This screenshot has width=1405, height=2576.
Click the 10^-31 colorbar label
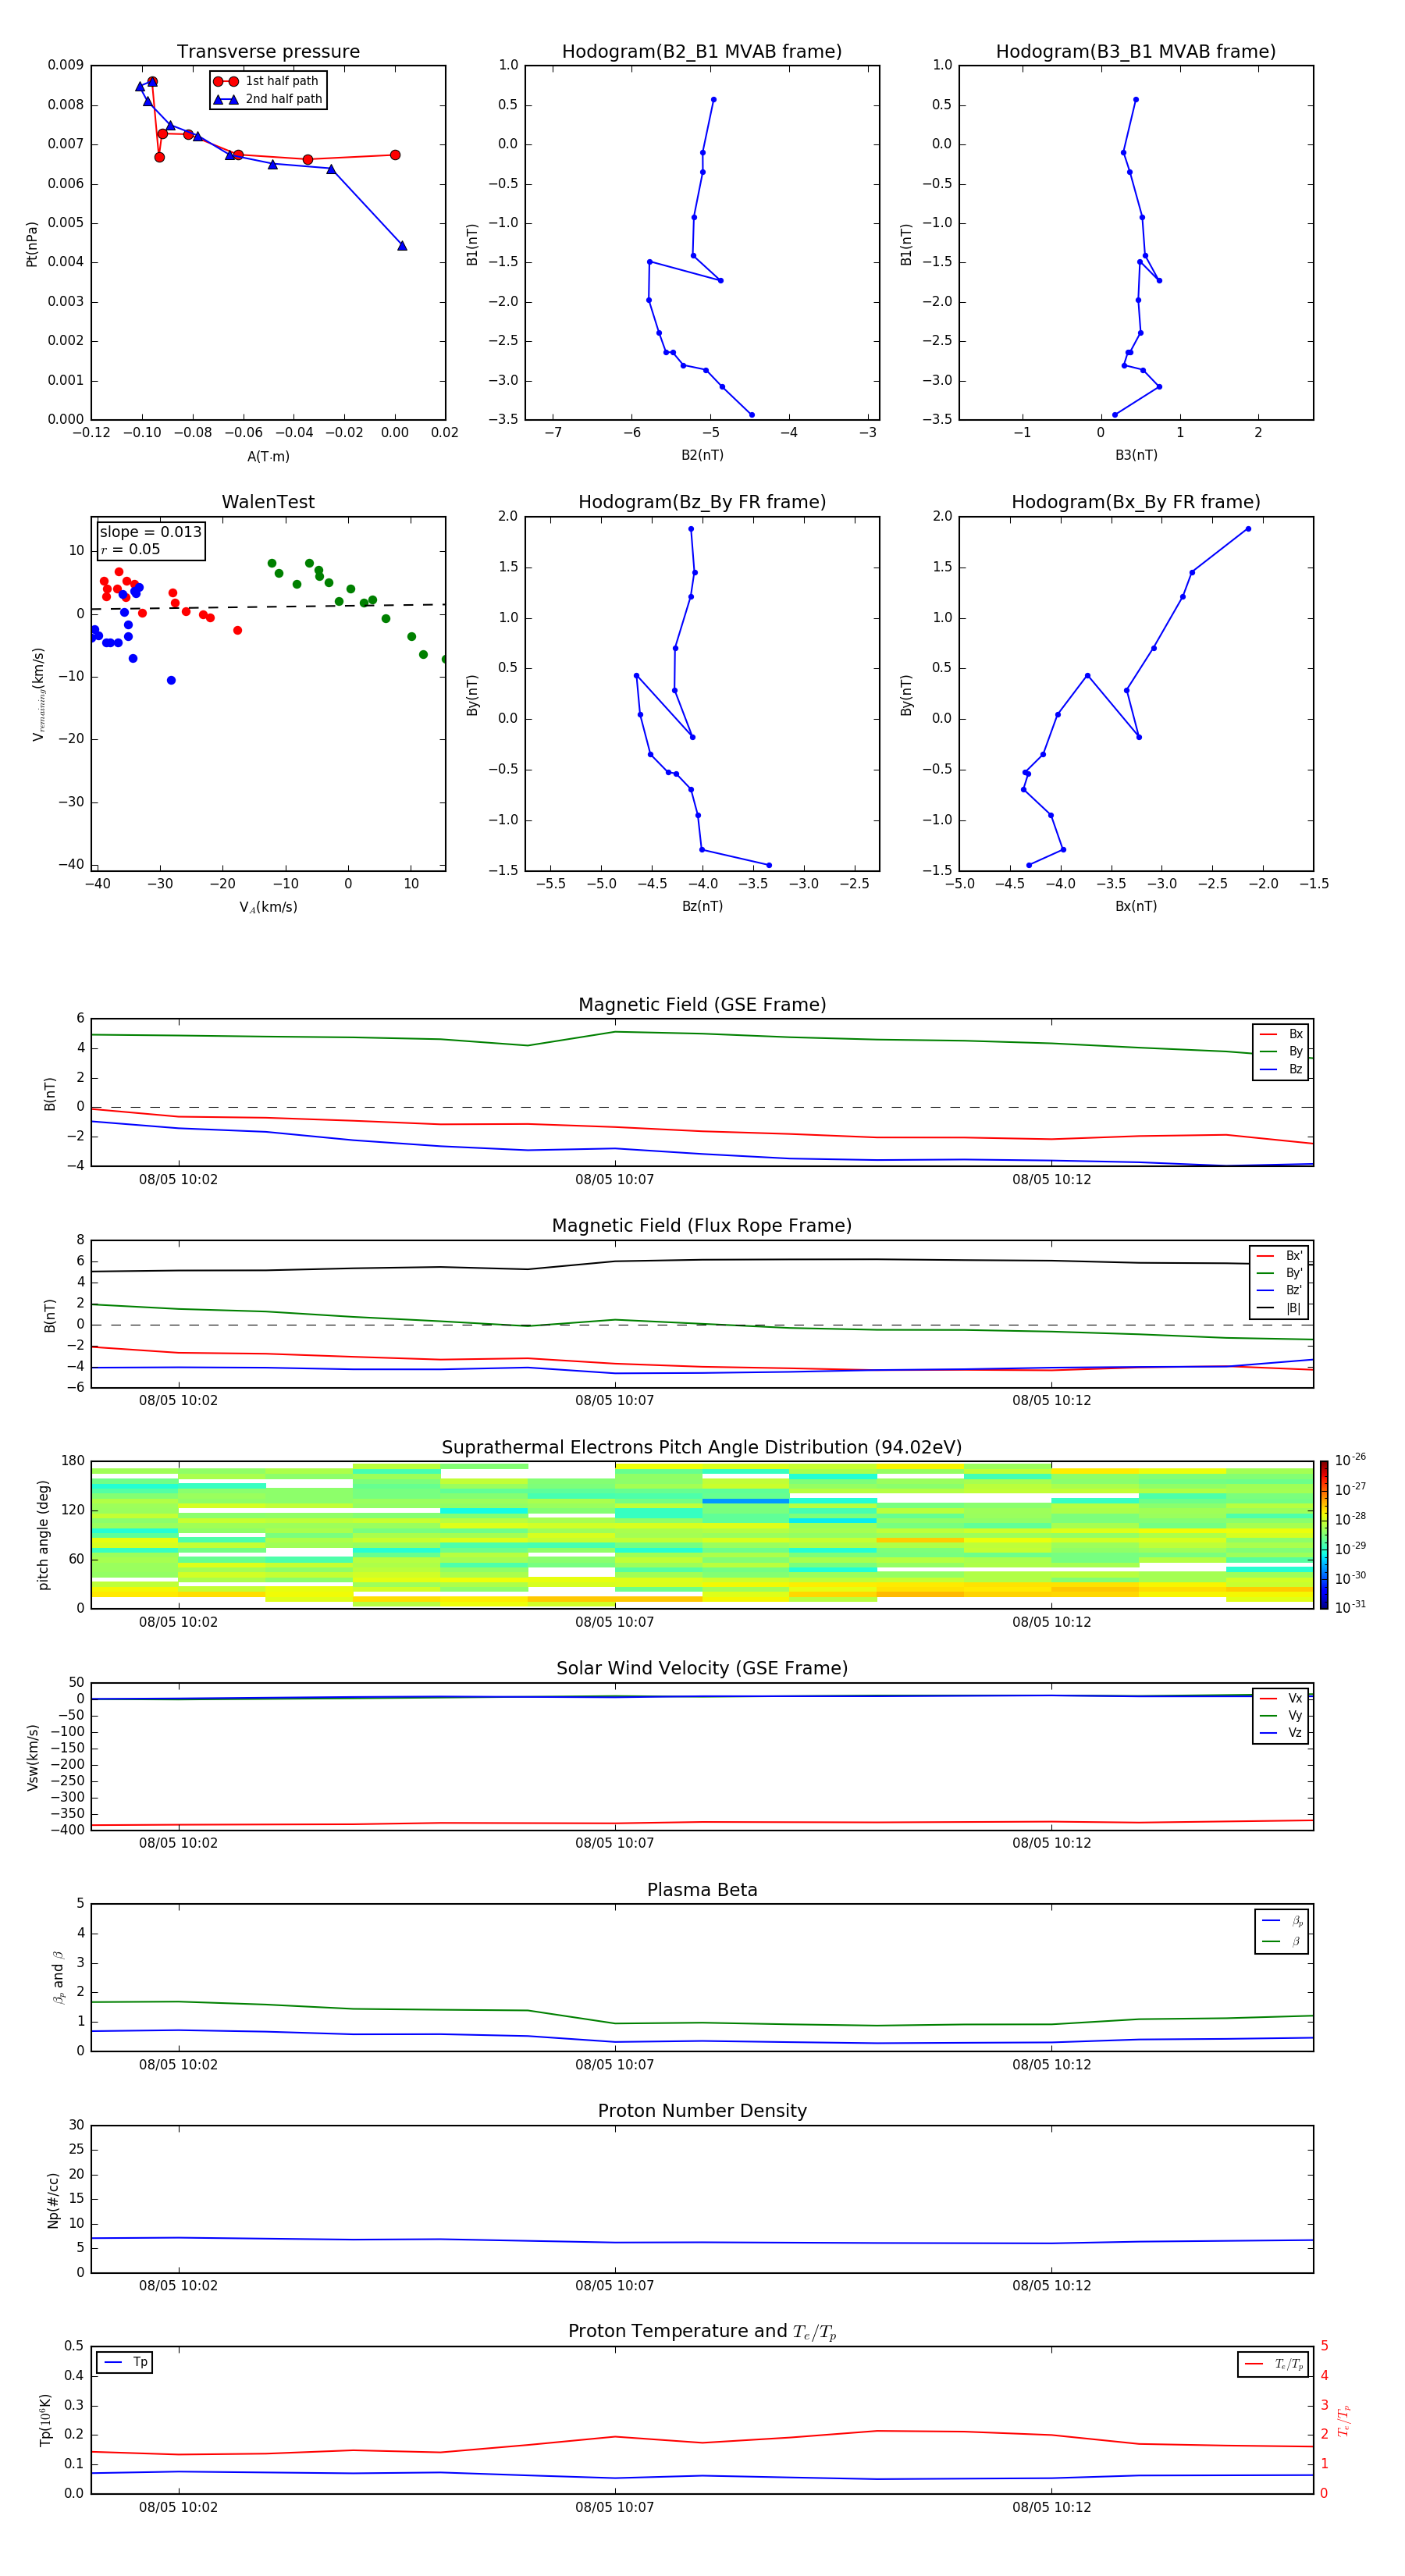click(1350, 1607)
